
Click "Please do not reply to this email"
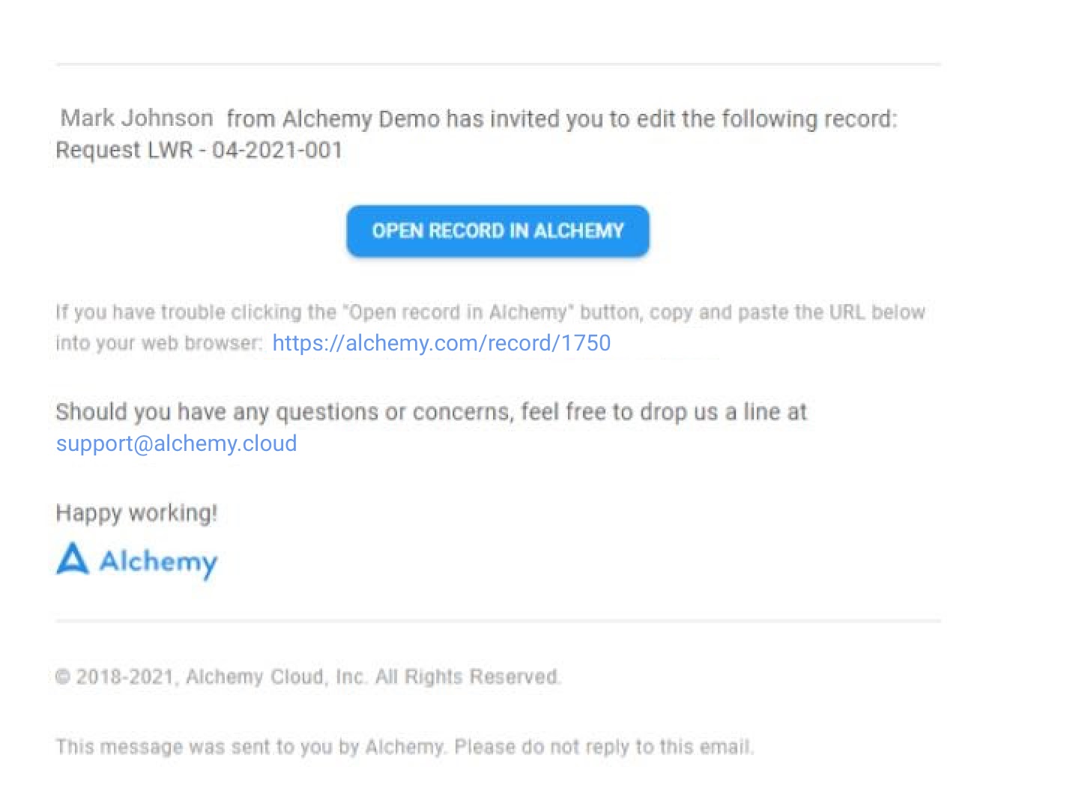603,747
